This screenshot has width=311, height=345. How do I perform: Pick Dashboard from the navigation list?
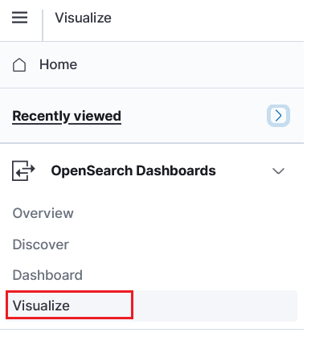[x=47, y=275]
